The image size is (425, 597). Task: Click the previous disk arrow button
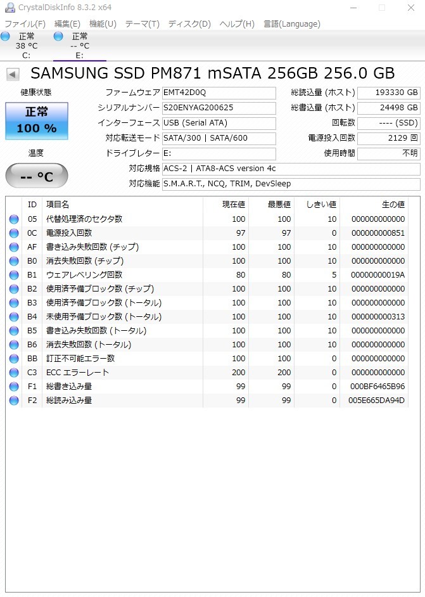13,74
